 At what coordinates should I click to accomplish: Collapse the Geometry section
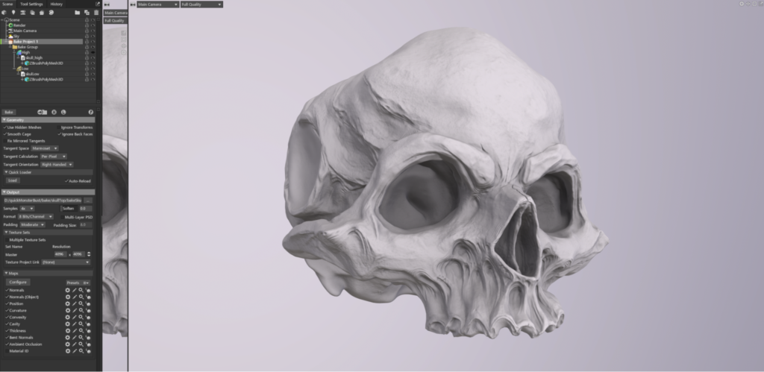(x=48, y=120)
